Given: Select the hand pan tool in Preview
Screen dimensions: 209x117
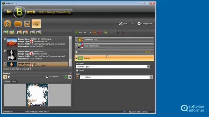Looking at the screenshot, I should click(x=9, y=77).
